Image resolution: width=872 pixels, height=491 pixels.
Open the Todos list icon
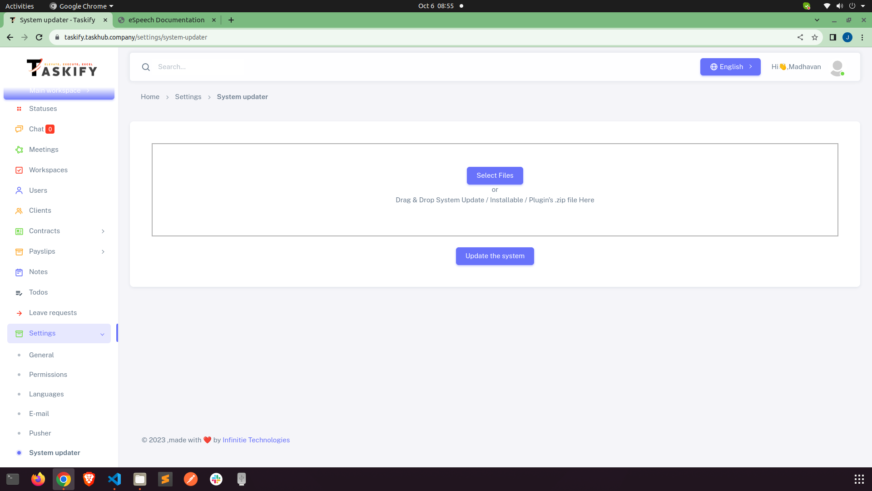coord(19,292)
